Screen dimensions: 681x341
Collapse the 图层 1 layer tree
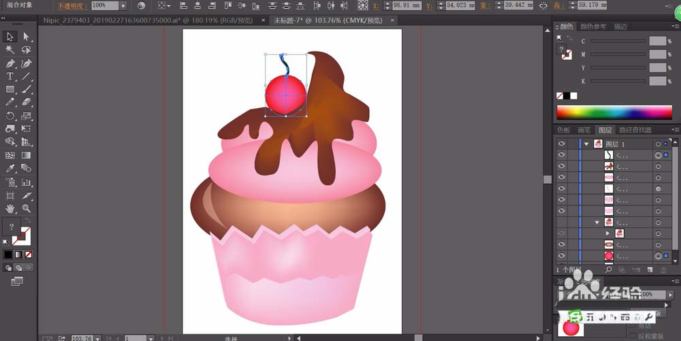[x=586, y=144]
